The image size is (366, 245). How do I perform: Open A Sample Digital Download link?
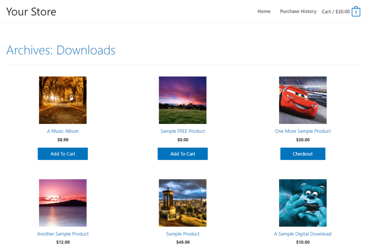[303, 234]
